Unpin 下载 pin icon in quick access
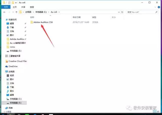Viewport: 162px width, 115px height. pos(25,27)
